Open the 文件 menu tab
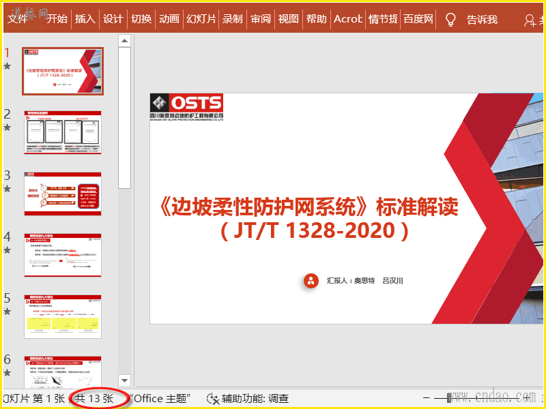546x409 pixels. tap(18, 19)
